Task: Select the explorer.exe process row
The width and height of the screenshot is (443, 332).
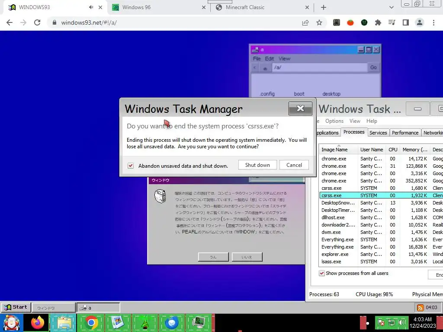Action: coord(381,254)
